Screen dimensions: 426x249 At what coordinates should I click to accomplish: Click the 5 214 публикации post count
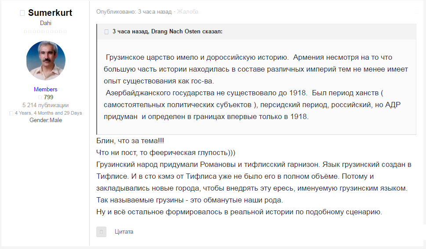click(x=46, y=105)
